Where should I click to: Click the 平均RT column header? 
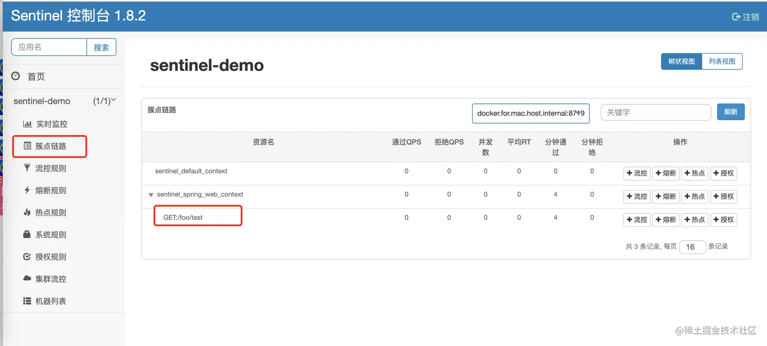519,142
